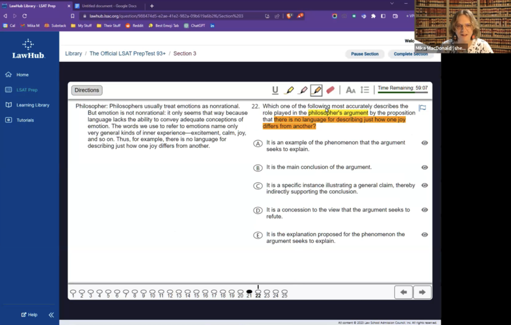Select the pink highlighter tool

pyautogui.click(x=303, y=90)
